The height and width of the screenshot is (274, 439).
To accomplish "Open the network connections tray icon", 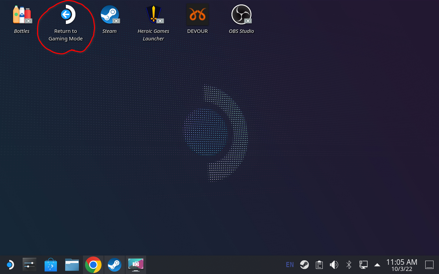I will click(363, 265).
